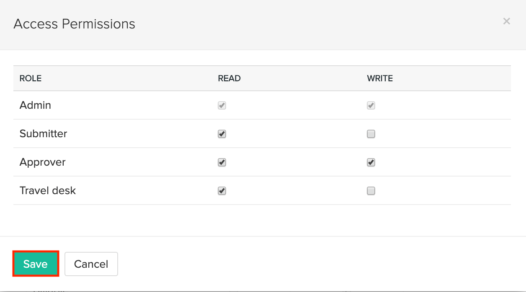
Task: Click the Access Permissions dialog title
Action: coord(75,24)
